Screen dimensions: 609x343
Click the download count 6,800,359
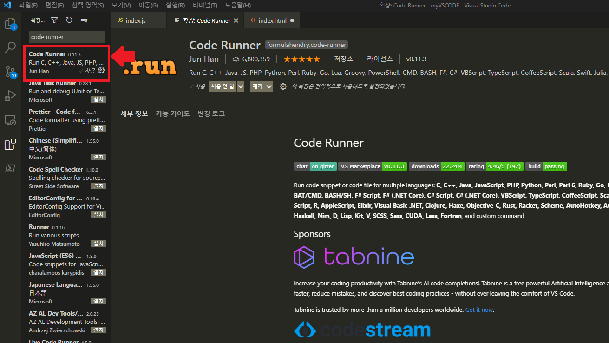click(x=251, y=59)
